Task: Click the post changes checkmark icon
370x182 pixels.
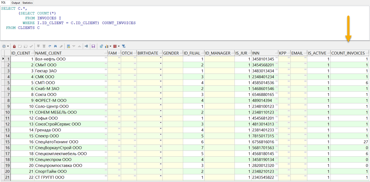Action: 31,46
